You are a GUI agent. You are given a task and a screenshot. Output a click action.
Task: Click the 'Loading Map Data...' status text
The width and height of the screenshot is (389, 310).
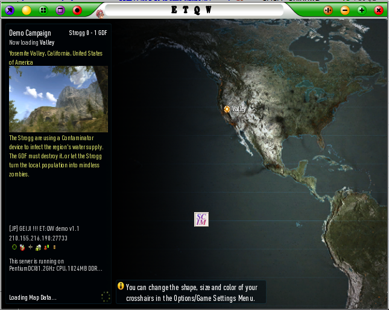point(33,297)
